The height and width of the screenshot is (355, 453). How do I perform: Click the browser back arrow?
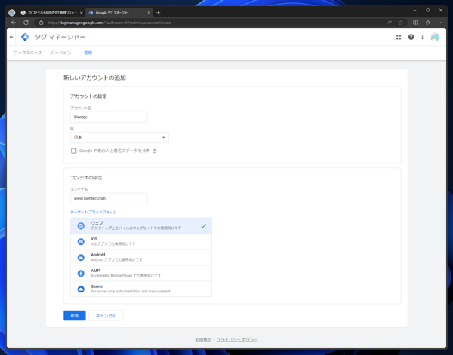[x=14, y=23]
